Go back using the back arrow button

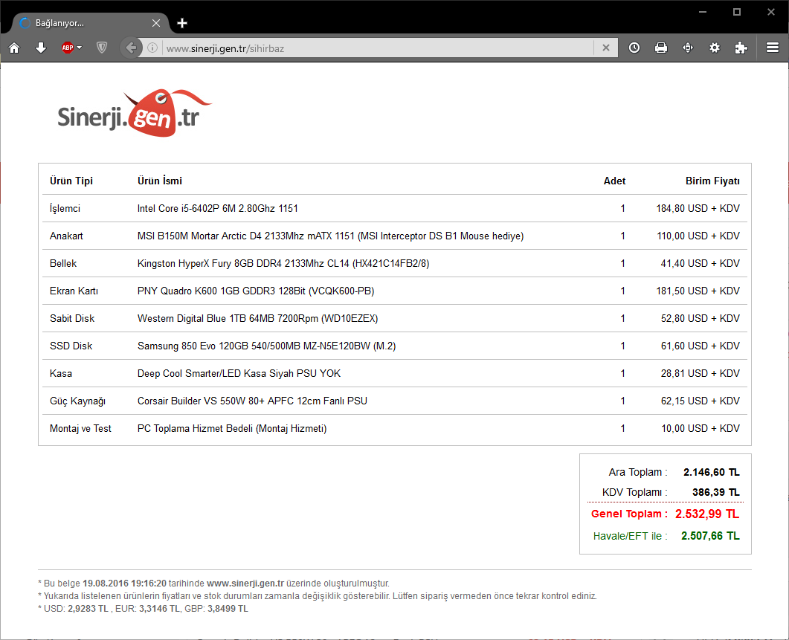(131, 48)
